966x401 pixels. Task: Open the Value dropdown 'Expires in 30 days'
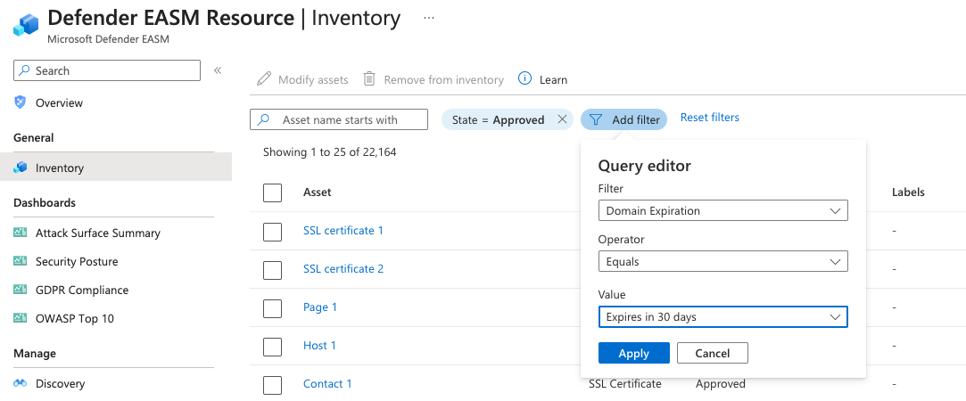pos(722,317)
